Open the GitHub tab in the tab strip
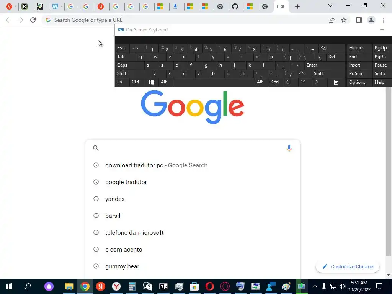Image resolution: width=392 pixels, height=294 pixels. pyautogui.click(x=235, y=7)
